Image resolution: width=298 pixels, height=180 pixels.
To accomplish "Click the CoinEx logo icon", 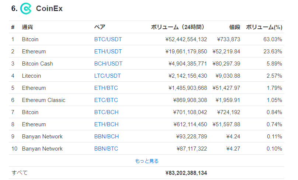I will [26, 8].
